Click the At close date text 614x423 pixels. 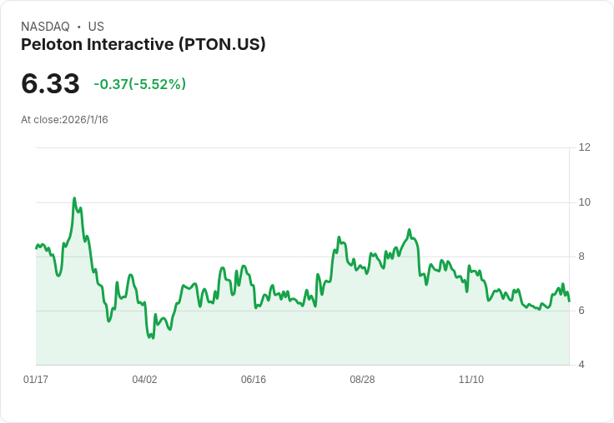pos(64,120)
